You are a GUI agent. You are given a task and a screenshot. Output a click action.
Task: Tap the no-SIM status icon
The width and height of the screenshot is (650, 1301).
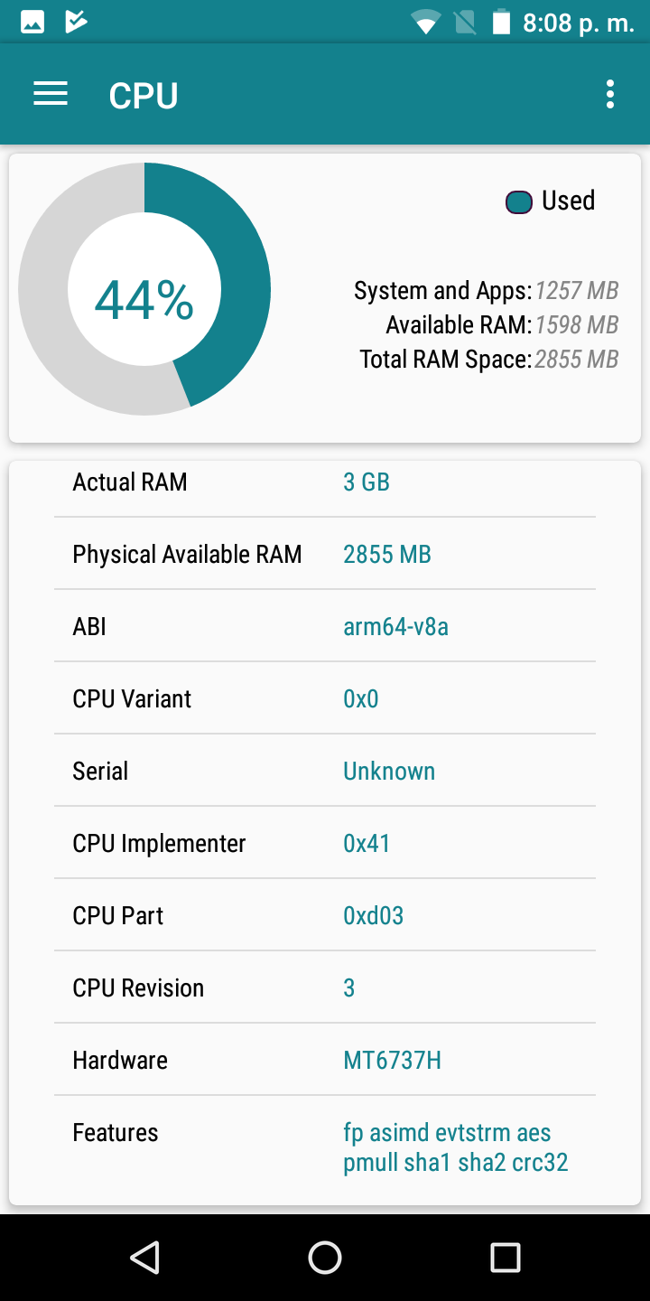tap(465, 22)
